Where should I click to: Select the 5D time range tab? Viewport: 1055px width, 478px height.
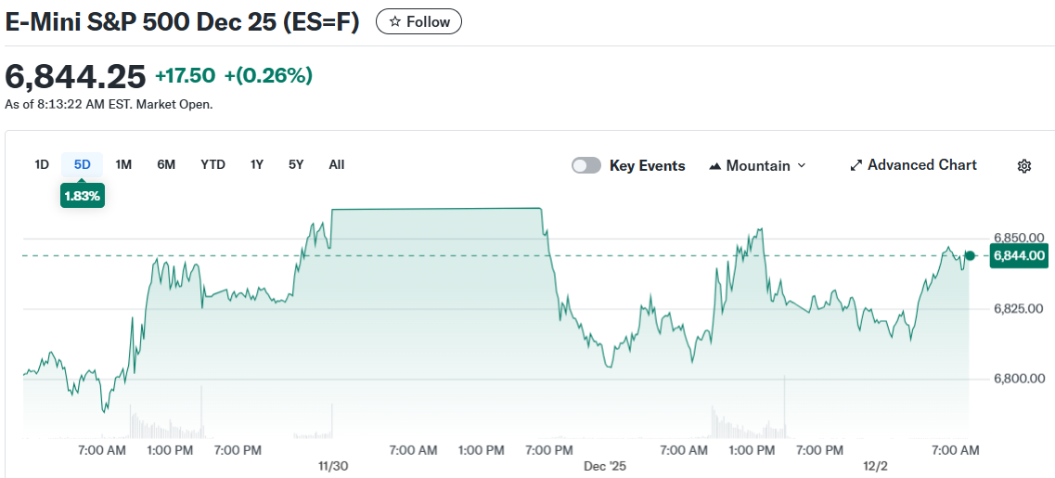click(83, 164)
